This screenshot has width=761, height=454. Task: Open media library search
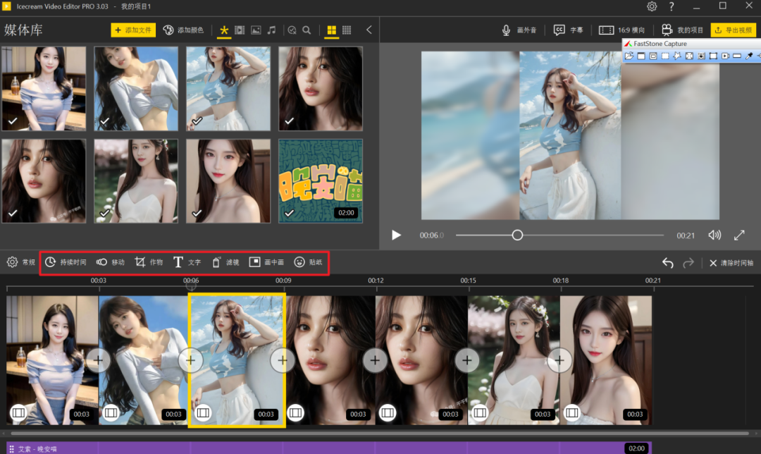click(307, 30)
